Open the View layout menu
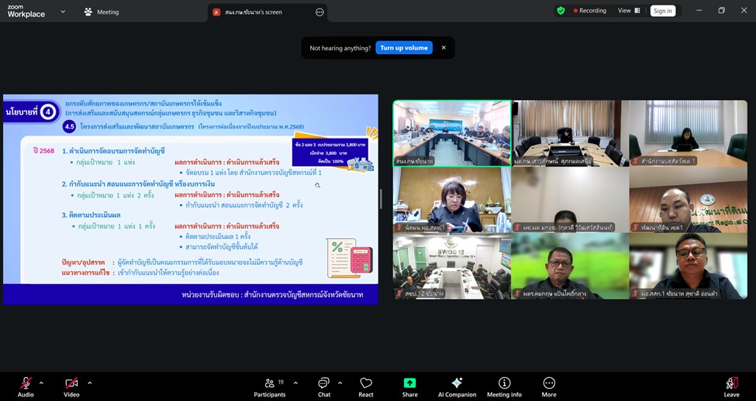This screenshot has height=401, width=756. click(629, 11)
